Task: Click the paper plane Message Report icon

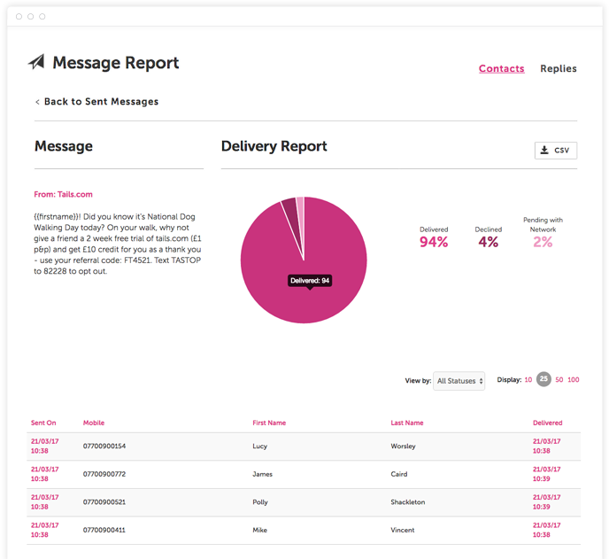Action: 36,62
